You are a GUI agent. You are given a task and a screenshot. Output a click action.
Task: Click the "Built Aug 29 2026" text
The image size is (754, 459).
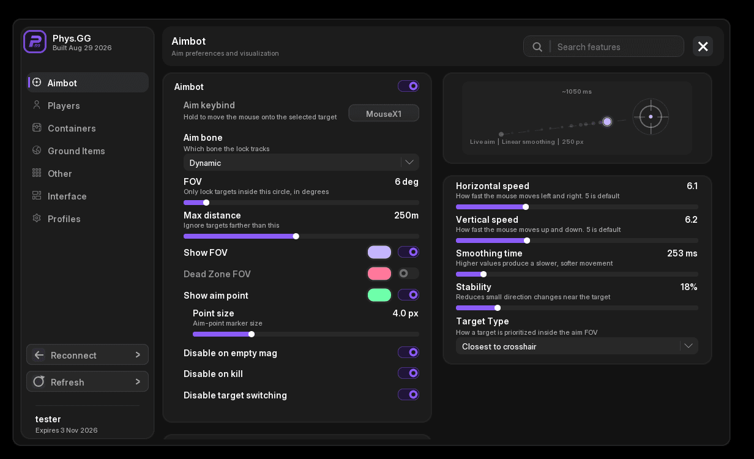point(82,48)
